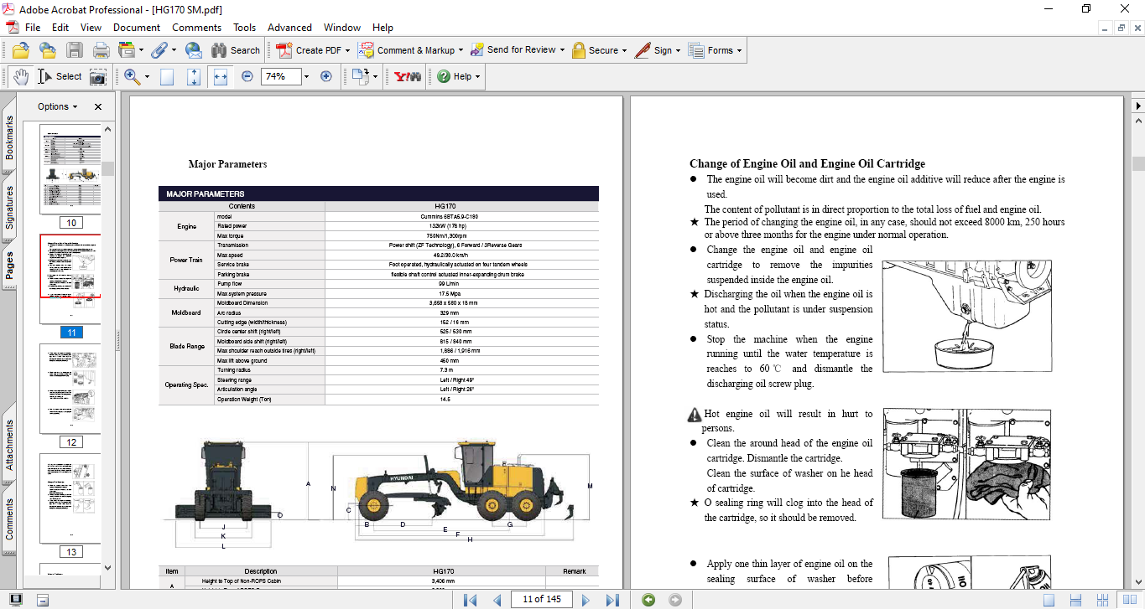Select the Hand tool
The image size is (1145, 609).
pos(20,76)
